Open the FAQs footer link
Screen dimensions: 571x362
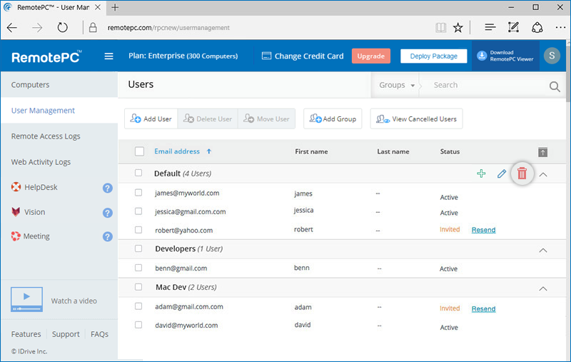click(x=99, y=334)
